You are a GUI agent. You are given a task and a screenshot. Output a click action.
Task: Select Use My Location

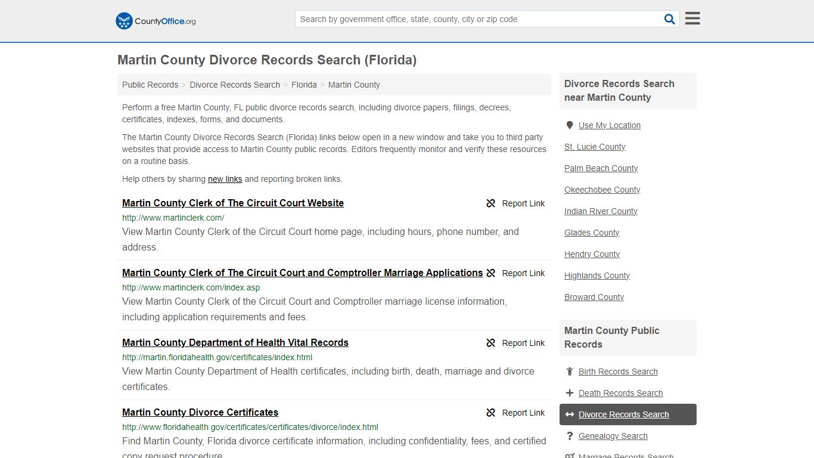tap(610, 125)
